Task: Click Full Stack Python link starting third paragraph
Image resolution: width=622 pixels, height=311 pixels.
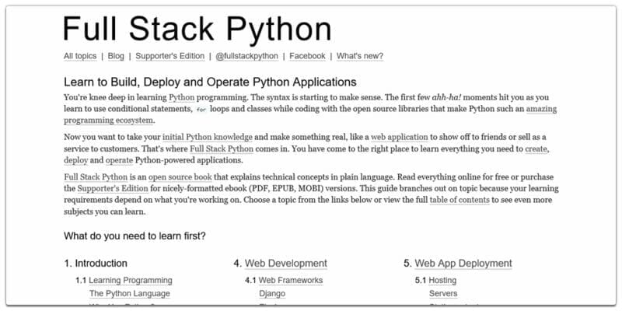Action: 96,177
